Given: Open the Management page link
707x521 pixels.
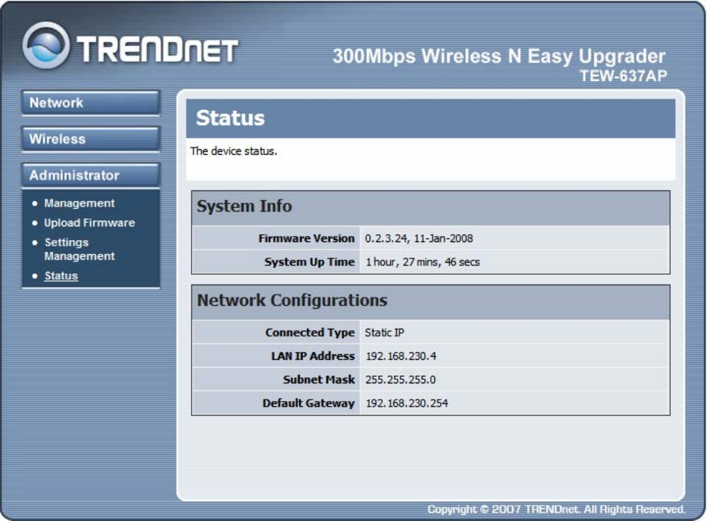Looking at the screenshot, I should coord(80,203).
